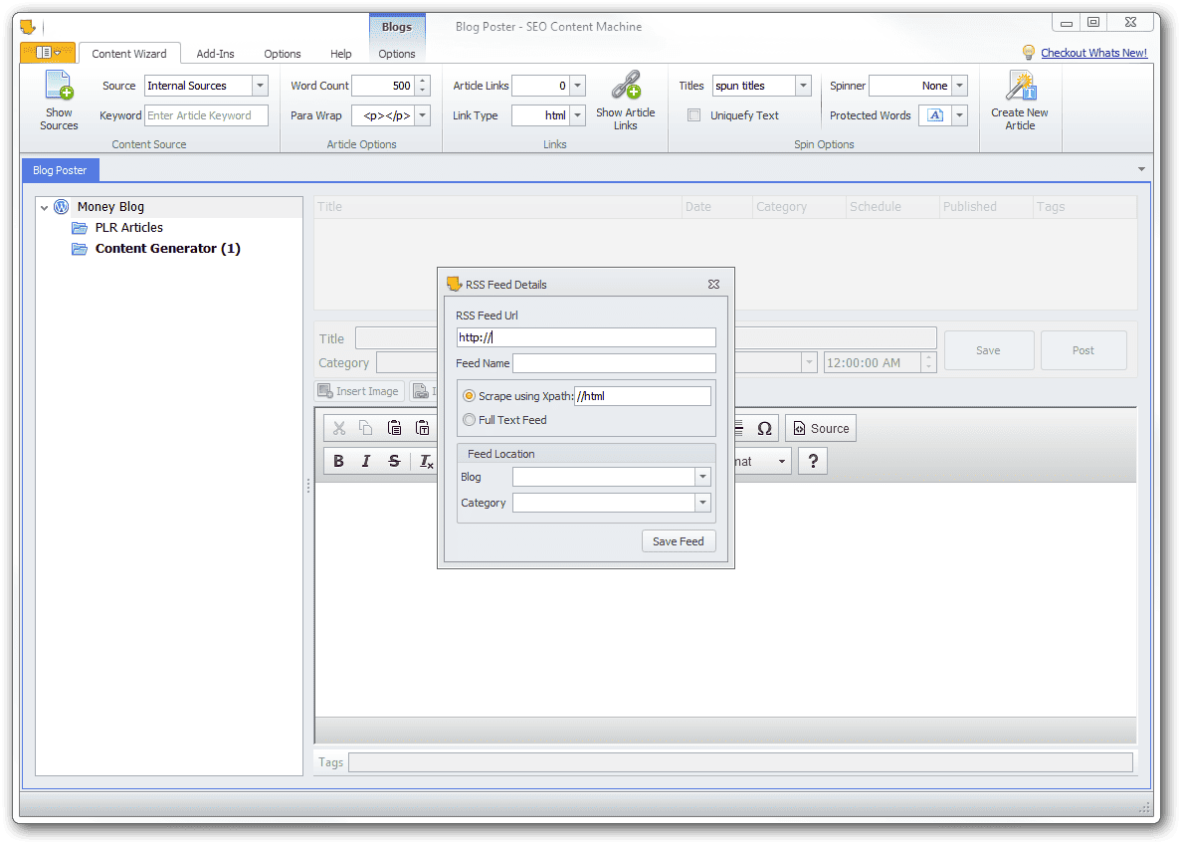Insert special character Omega icon
This screenshot has height=844, width=1181.
coord(764,428)
